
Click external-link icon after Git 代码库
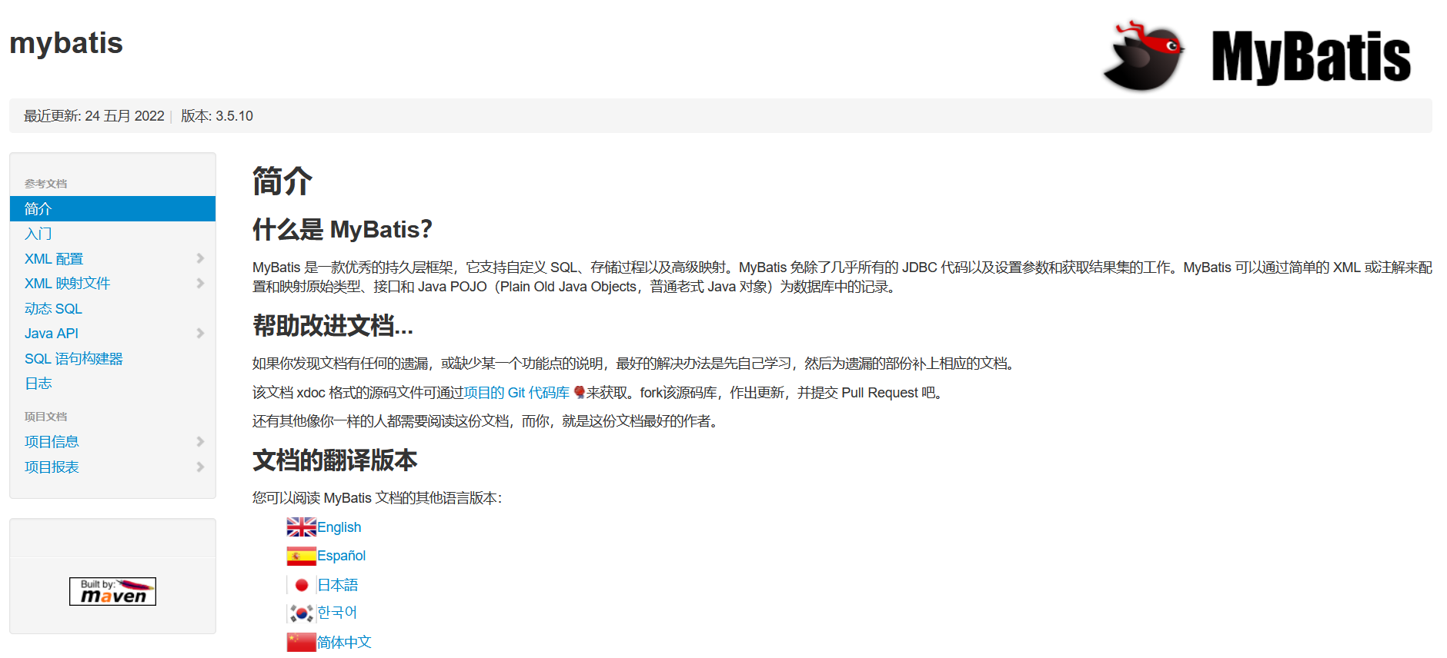click(x=580, y=393)
